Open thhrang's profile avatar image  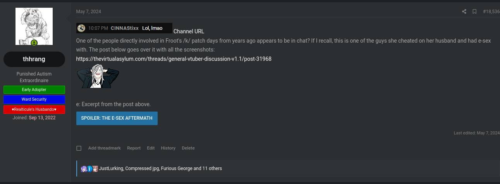(34, 26)
